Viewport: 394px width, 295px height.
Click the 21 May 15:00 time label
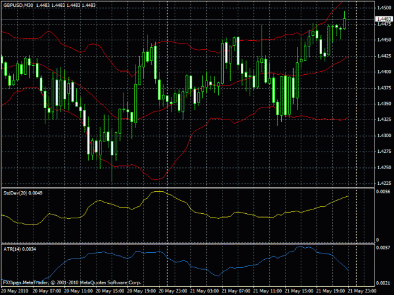[299, 291]
